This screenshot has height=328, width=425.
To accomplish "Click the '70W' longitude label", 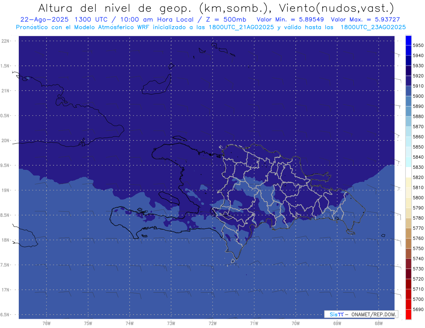I will 296,323.
